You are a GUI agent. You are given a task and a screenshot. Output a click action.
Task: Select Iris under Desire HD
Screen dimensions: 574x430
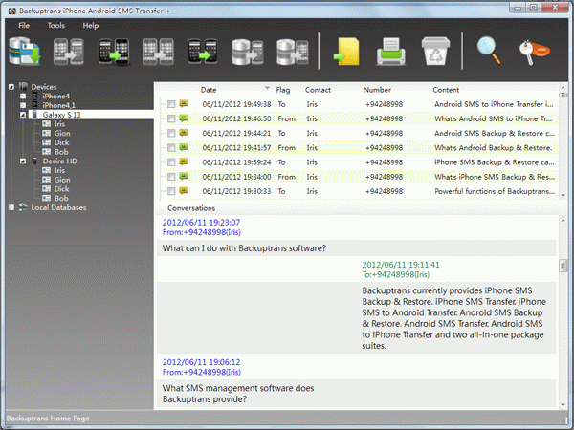59,170
